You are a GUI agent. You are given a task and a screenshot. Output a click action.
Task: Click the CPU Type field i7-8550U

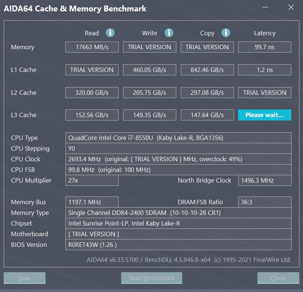[x=178, y=138]
